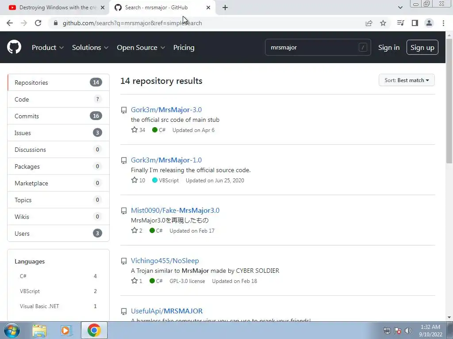Click Show desktop button

point(450,330)
